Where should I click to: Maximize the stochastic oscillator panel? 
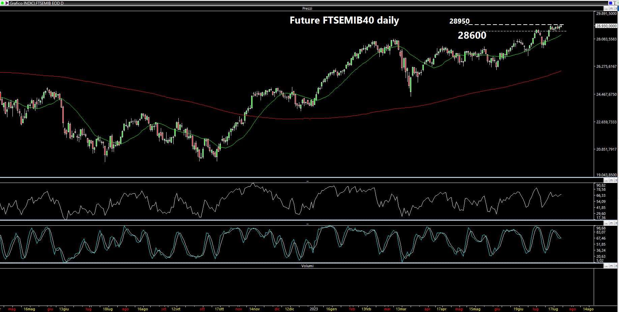point(611,223)
